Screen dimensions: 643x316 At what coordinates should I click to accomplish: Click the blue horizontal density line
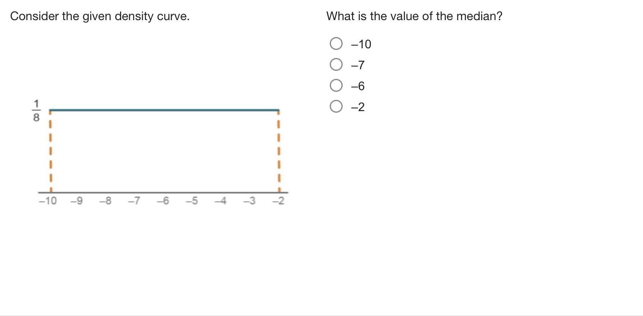coord(164,109)
